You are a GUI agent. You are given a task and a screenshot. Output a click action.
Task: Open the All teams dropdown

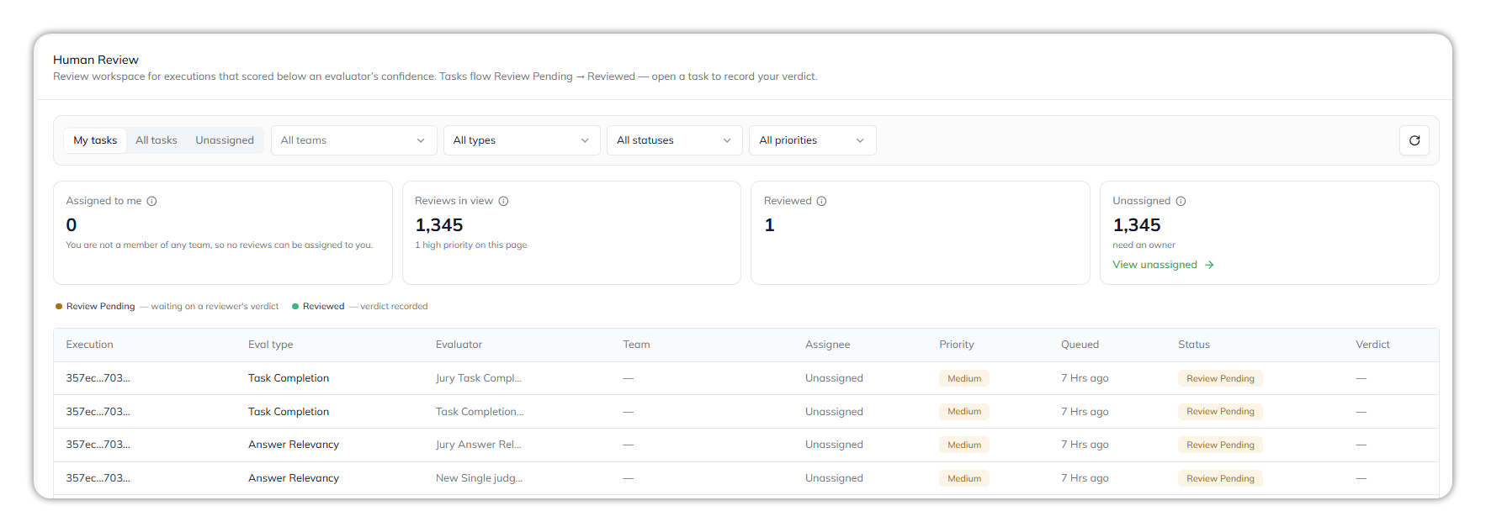353,140
